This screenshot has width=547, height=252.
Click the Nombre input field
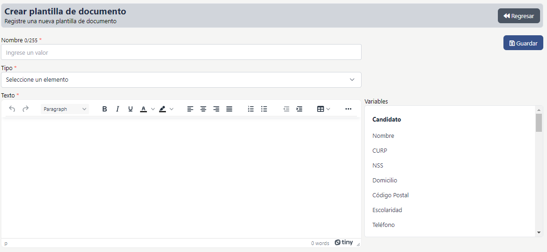181,52
